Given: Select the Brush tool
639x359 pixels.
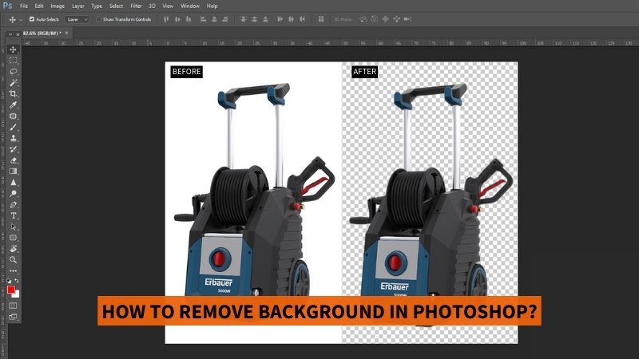Looking at the screenshot, I should (x=13, y=128).
